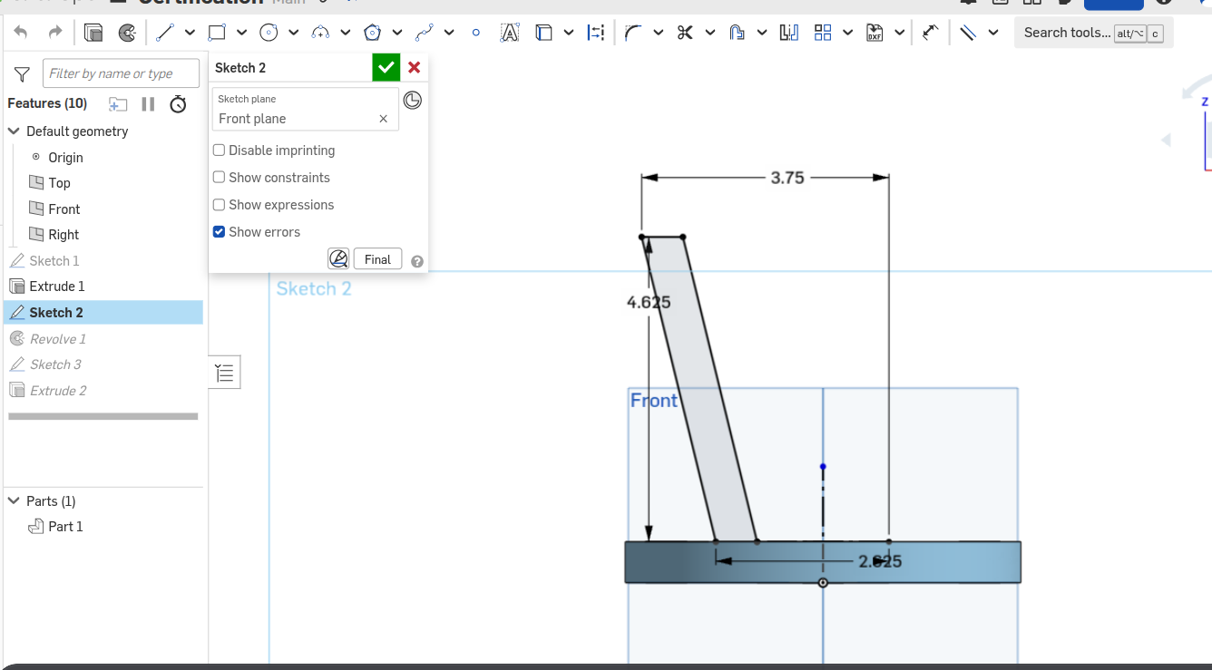Select the Sketch fillet tool
The width and height of the screenshot is (1212, 670).
[633, 33]
